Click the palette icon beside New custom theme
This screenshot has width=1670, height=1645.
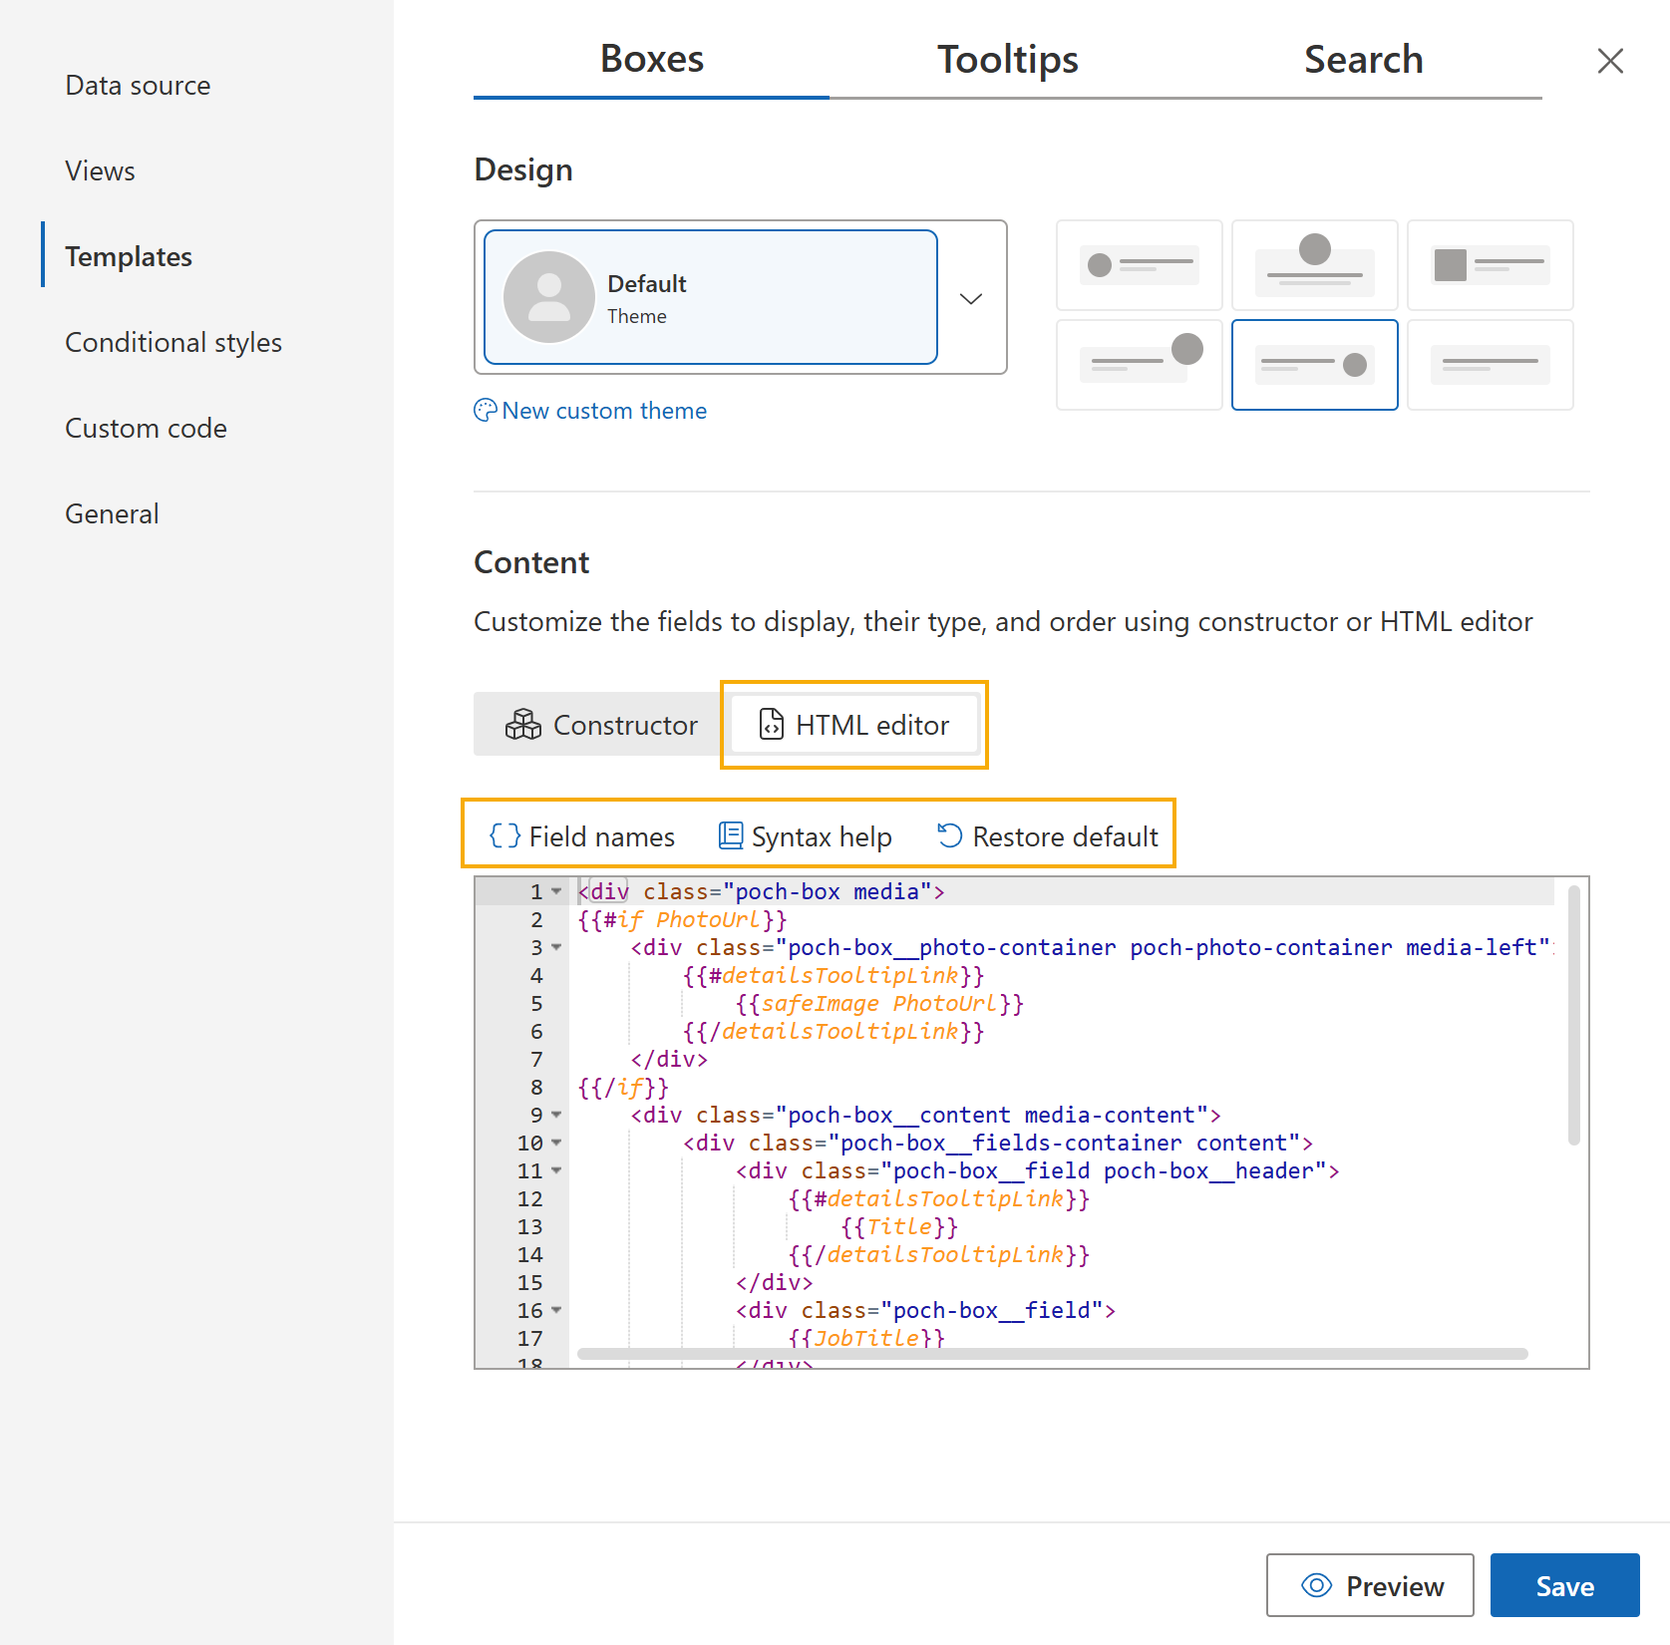pyautogui.click(x=486, y=410)
